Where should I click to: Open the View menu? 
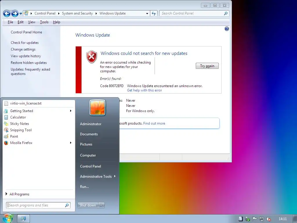click(32, 22)
